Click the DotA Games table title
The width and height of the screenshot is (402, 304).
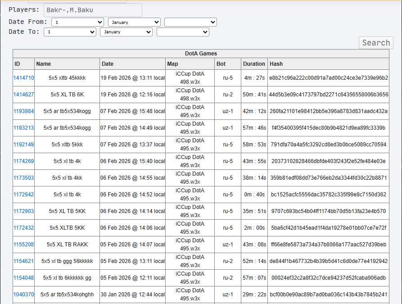coord(201,53)
